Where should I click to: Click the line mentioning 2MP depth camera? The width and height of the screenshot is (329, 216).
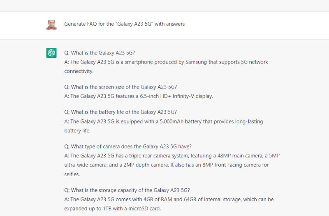(x=166, y=165)
